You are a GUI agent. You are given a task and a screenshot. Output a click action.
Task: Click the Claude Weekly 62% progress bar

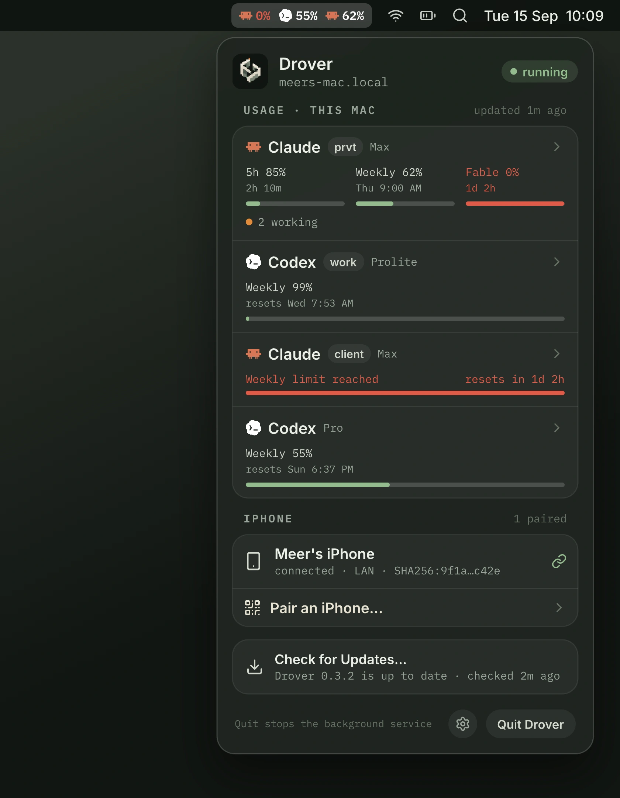(x=405, y=204)
